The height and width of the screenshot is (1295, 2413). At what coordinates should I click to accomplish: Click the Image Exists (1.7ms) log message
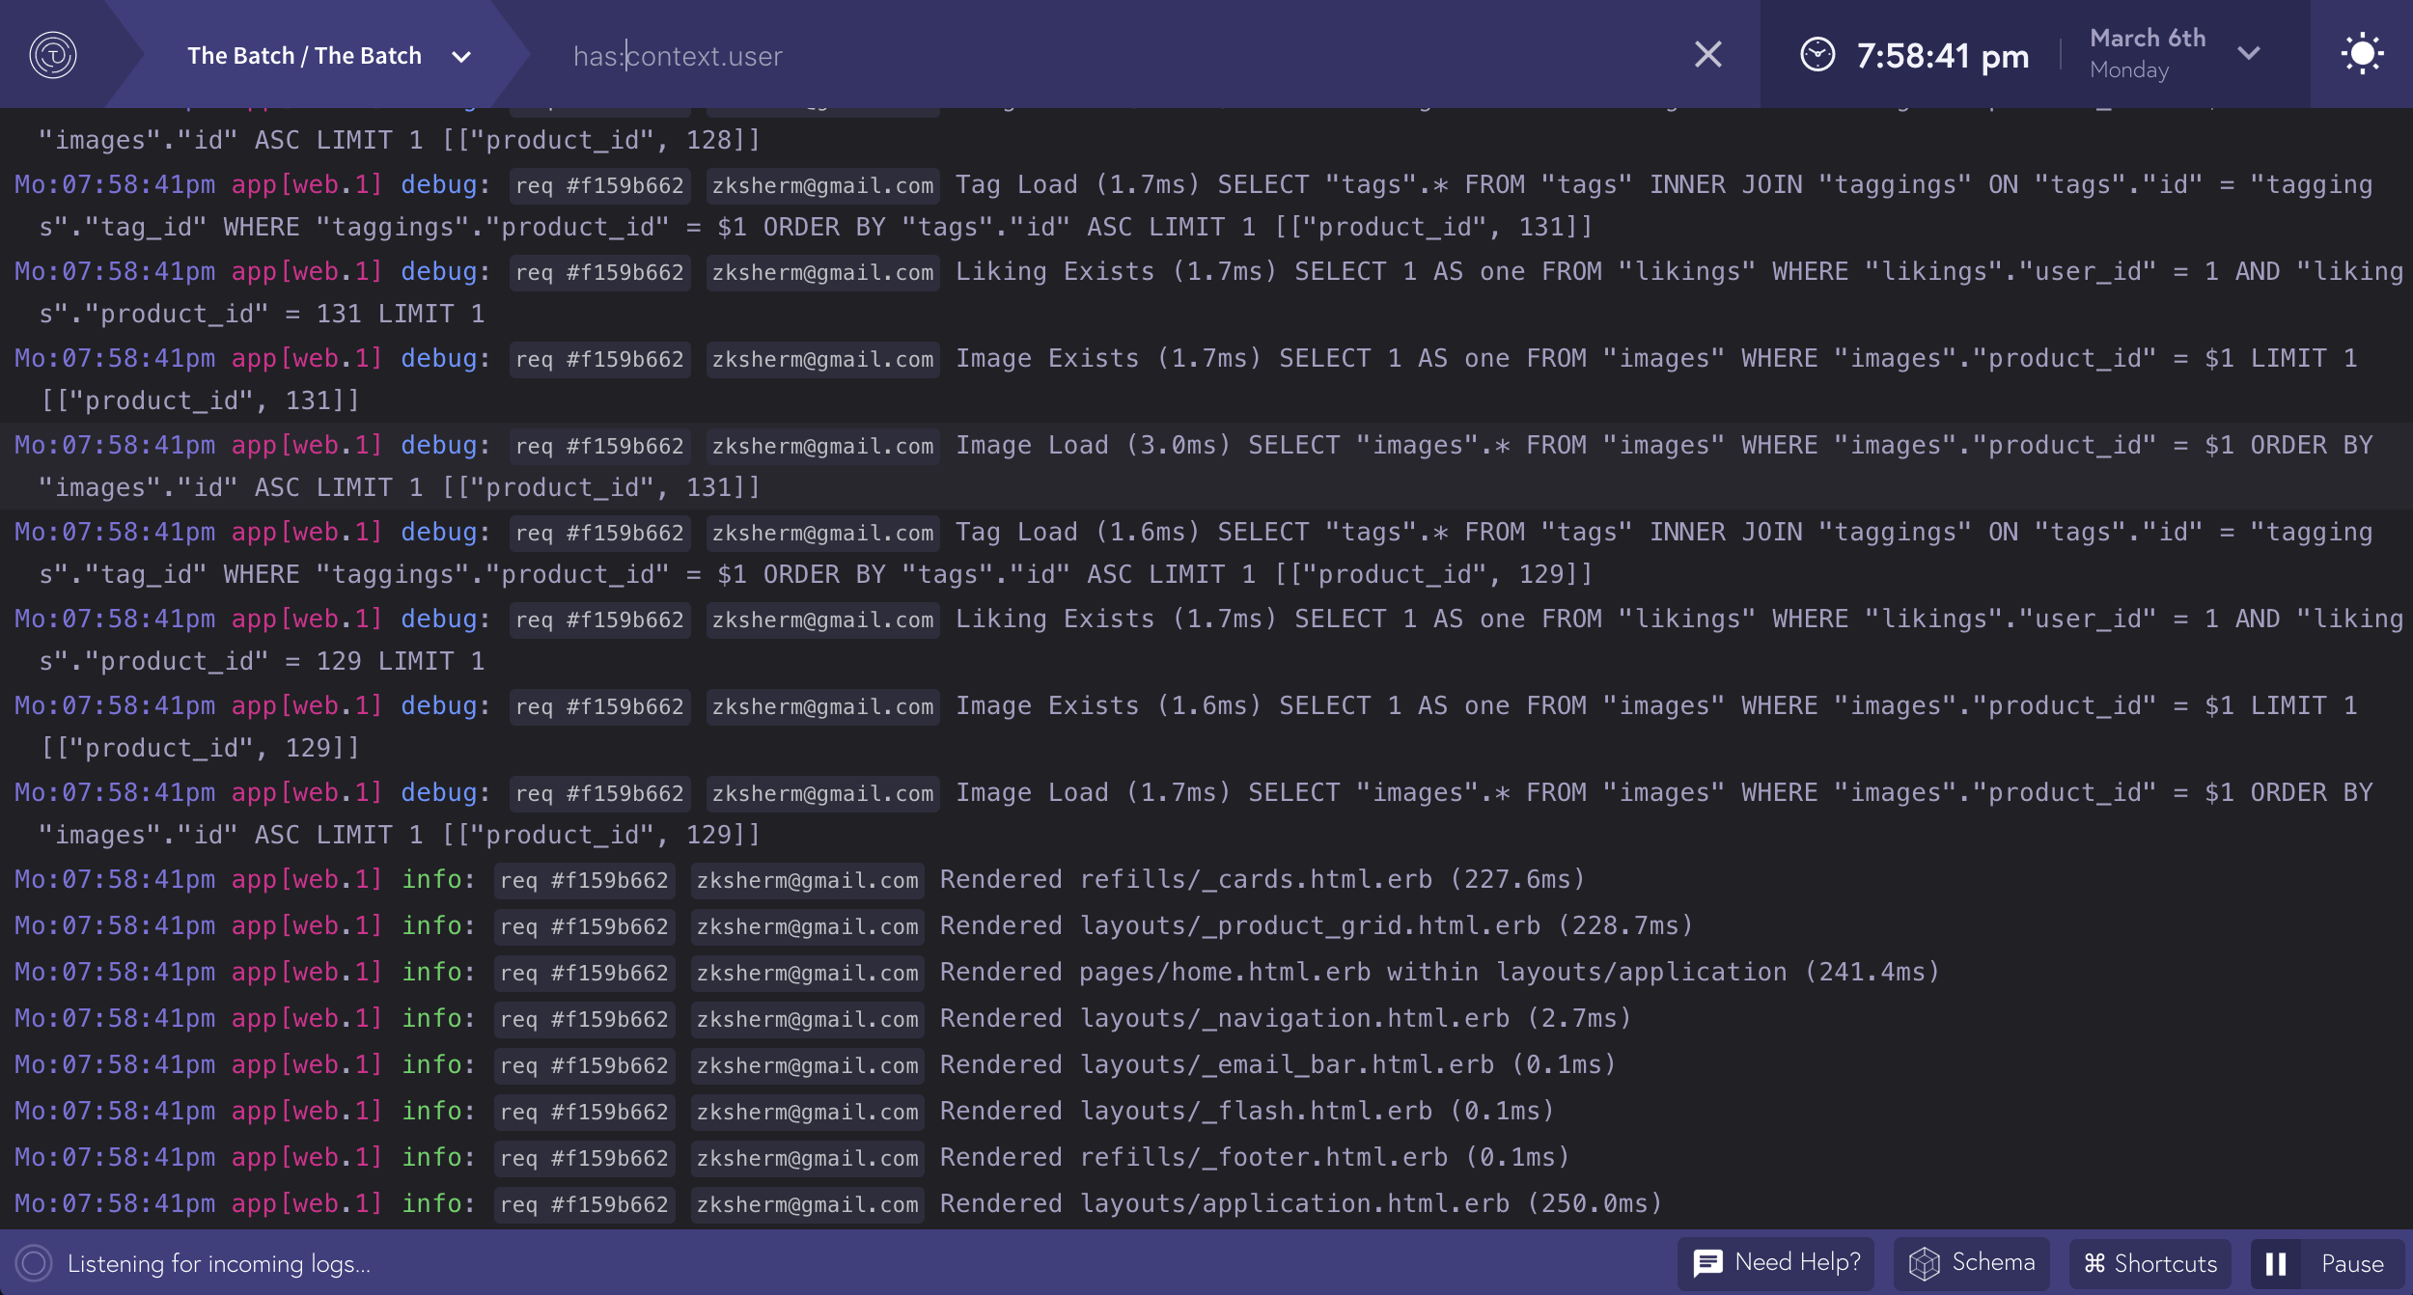click(1206, 379)
